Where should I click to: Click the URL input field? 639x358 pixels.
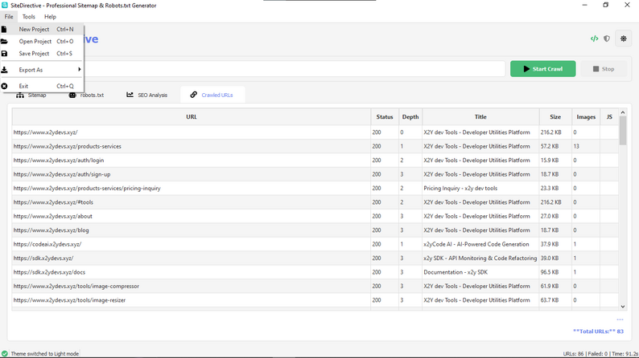294,69
